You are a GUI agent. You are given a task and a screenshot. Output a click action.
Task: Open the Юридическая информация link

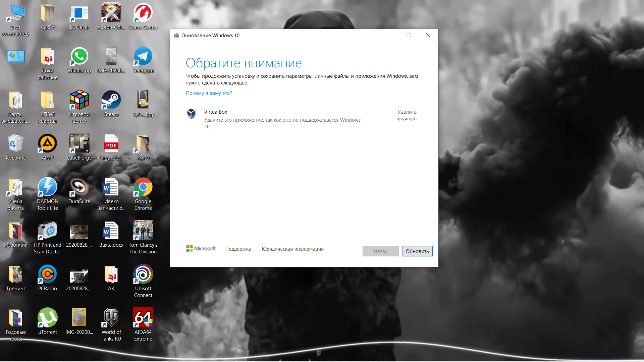(x=292, y=249)
